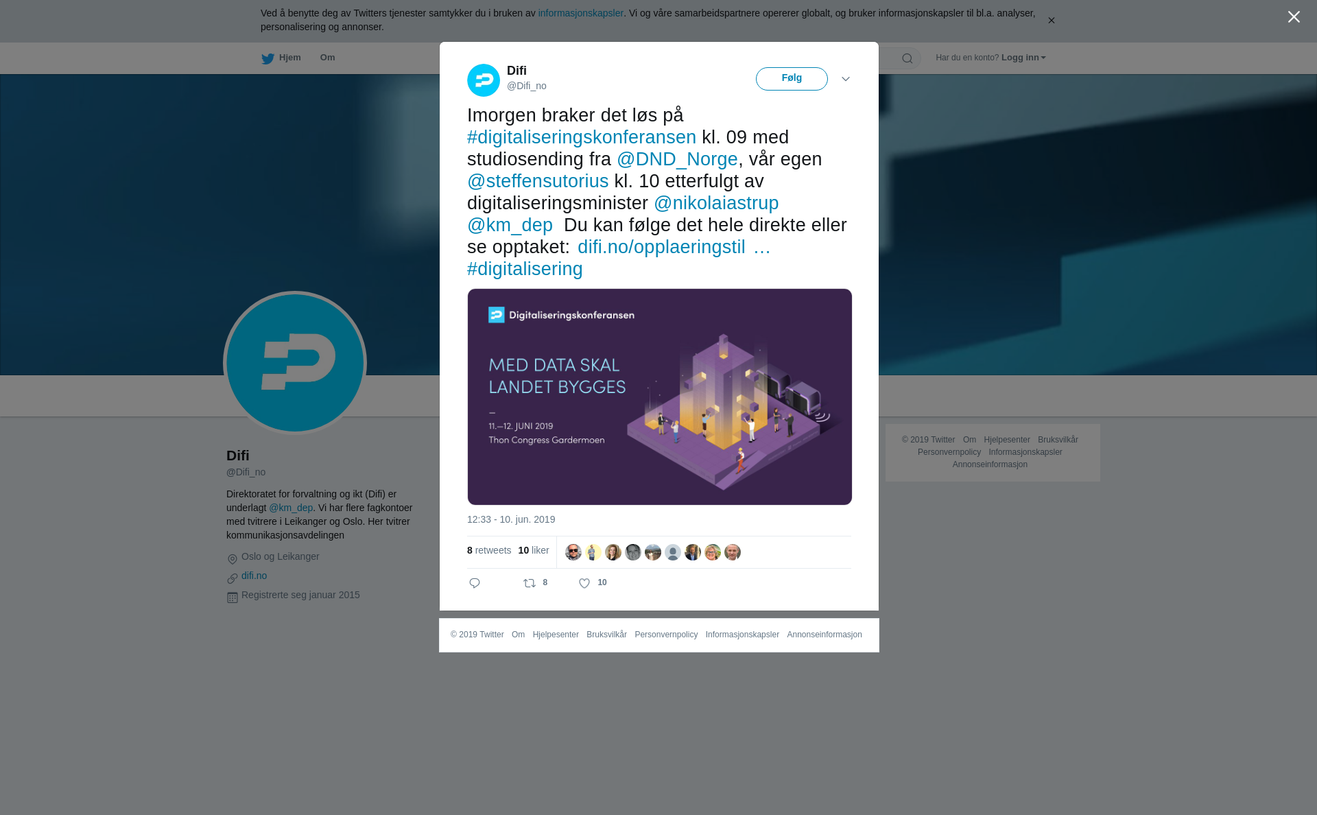Screen dimensions: 1317x815
Task: Click the retweet icon under the tweet
Action: click(x=530, y=583)
